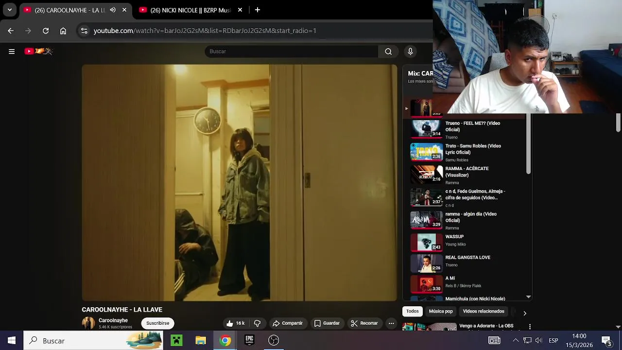Select Mamichula (con Nicki Nicole) title

point(475,298)
